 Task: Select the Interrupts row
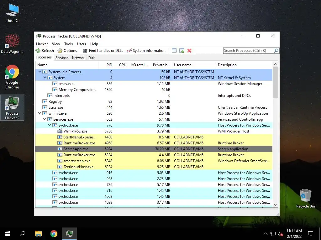click(x=154, y=96)
